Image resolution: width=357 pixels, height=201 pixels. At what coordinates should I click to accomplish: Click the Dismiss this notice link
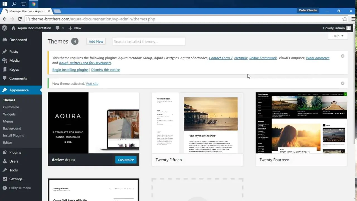105,70
